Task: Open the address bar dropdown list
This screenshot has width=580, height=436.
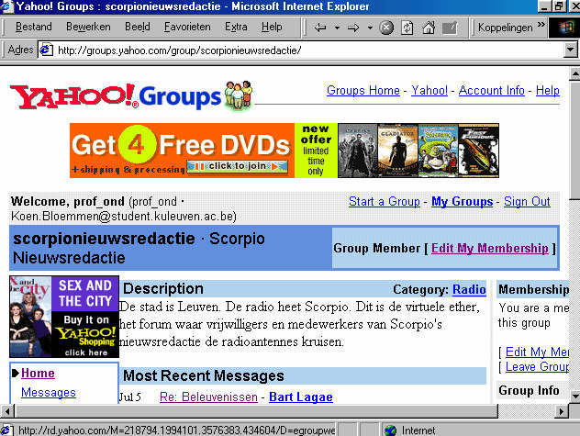Action: pos(571,50)
